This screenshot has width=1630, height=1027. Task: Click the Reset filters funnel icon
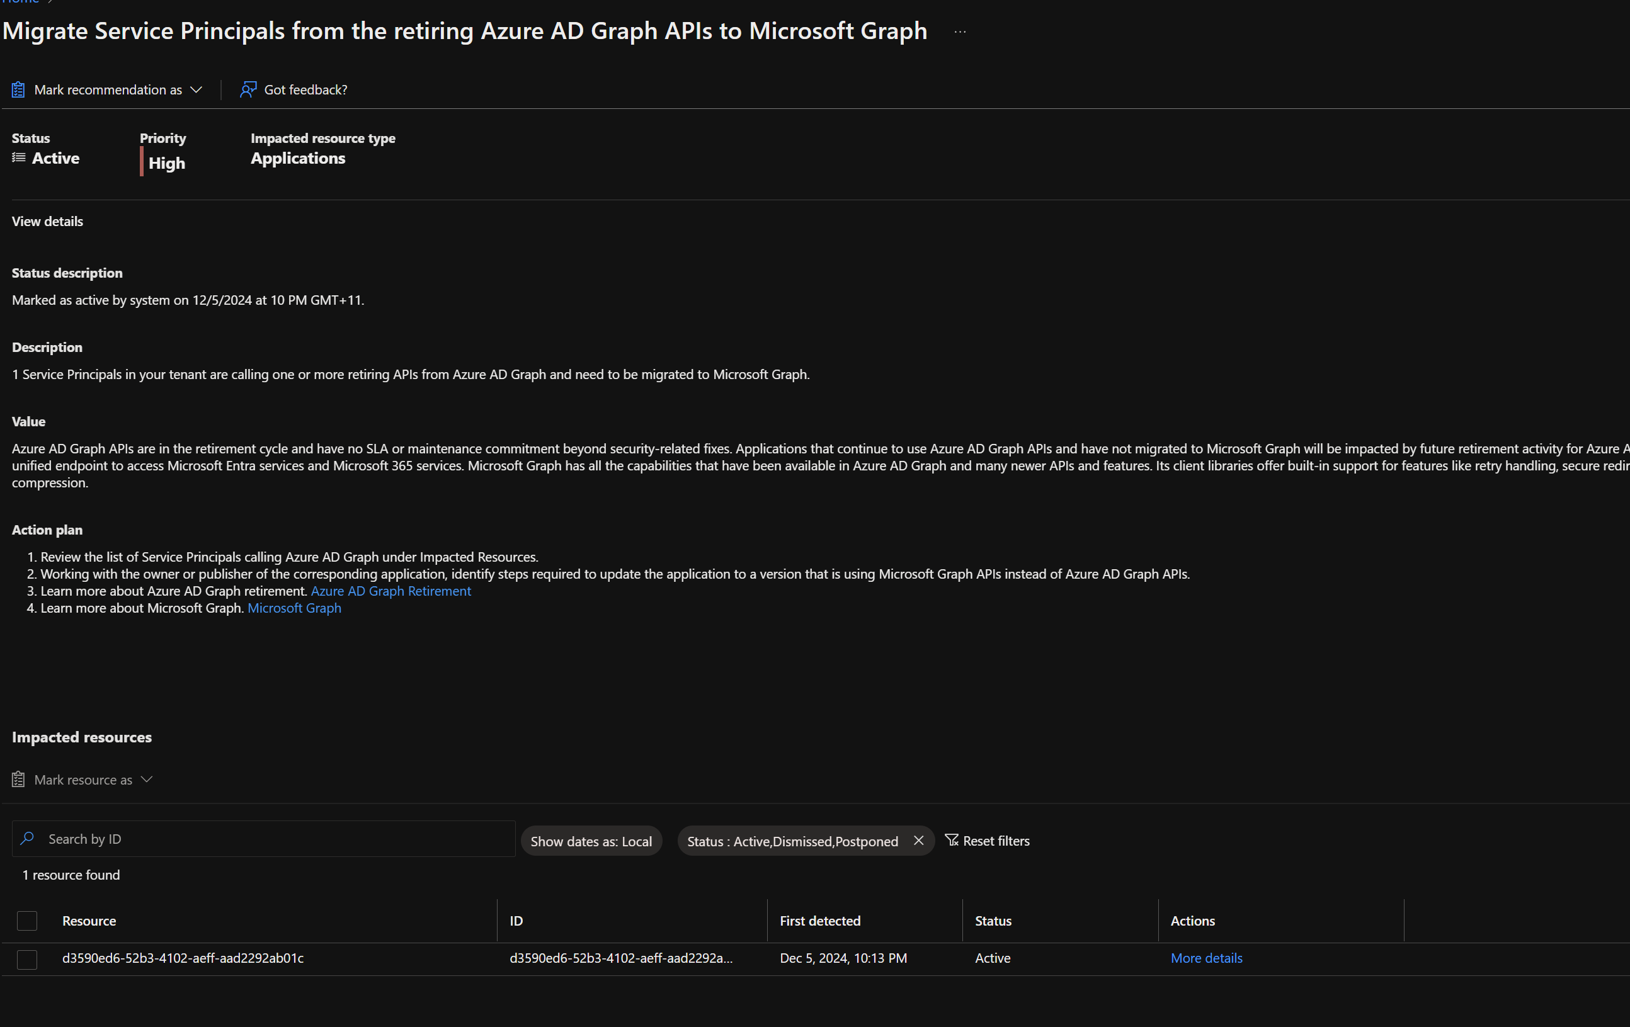click(951, 840)
